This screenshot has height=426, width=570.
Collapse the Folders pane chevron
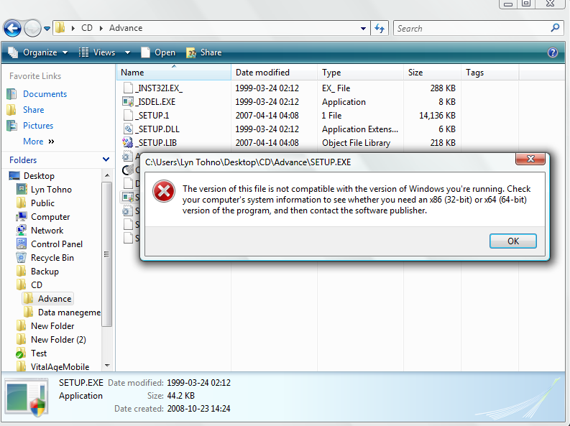pos(106,160)
